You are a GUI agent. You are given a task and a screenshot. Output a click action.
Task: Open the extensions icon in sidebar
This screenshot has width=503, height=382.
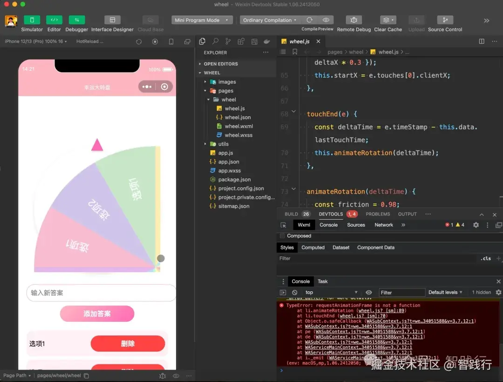tap(241, 41)
